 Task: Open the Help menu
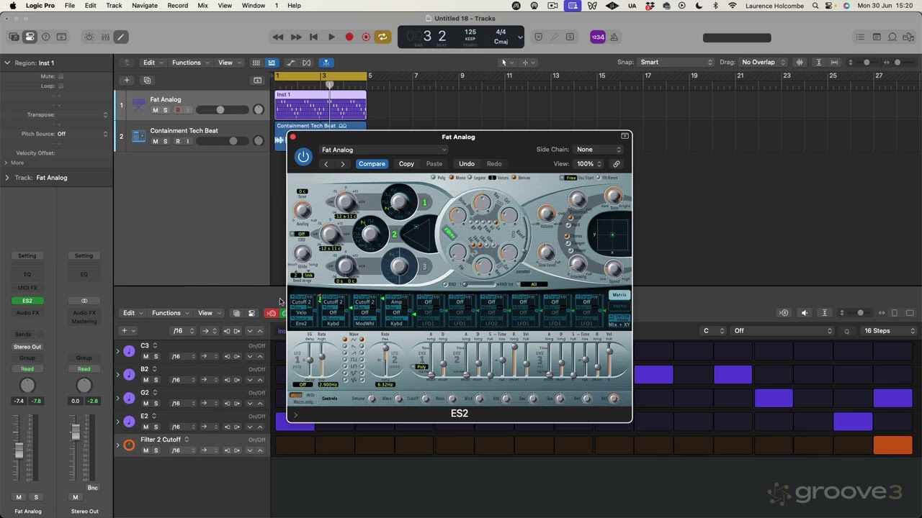(294, 6)
